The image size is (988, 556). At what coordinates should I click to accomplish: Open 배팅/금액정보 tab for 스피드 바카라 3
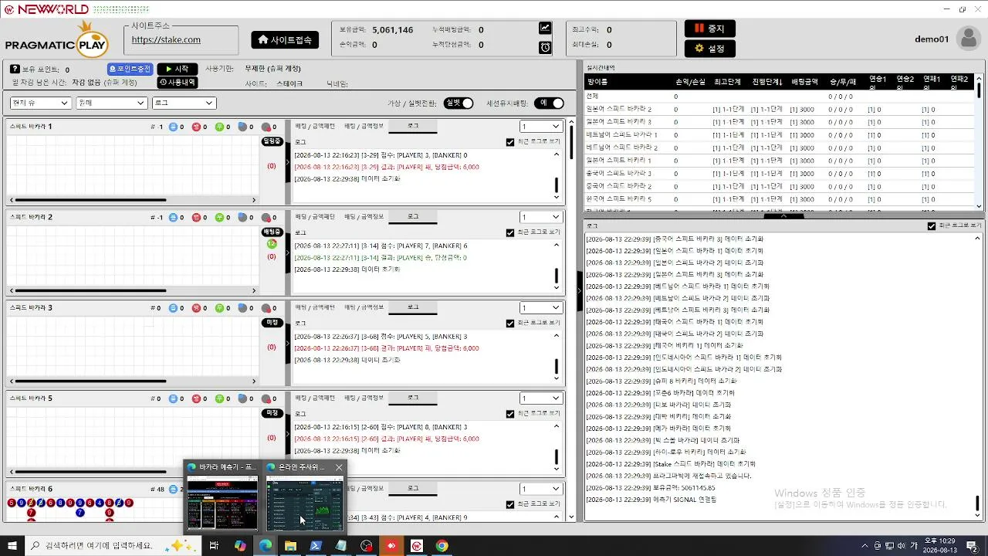[364, 307]
